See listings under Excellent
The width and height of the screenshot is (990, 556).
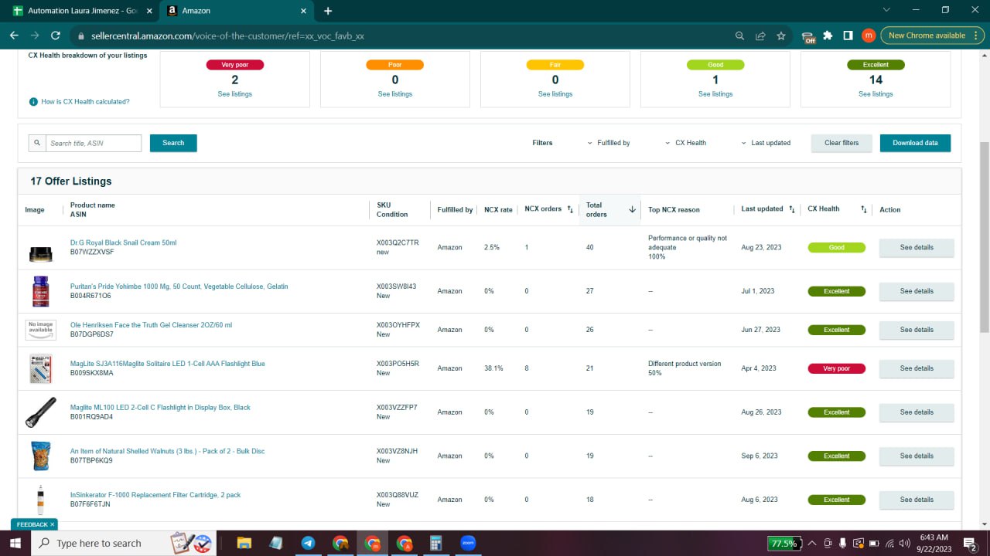(x=876, y=94)
